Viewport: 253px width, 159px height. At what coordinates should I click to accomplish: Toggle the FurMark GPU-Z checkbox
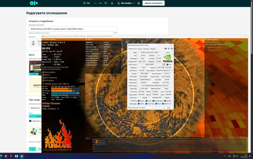[x=44, y=75]
